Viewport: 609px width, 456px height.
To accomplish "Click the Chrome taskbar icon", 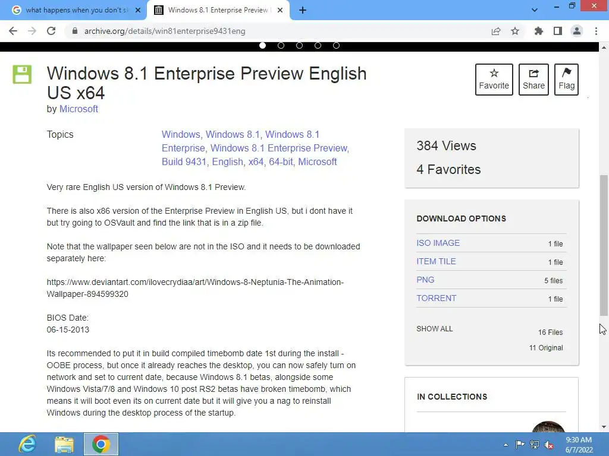I will pyautogui.click(x=101, y=444).
